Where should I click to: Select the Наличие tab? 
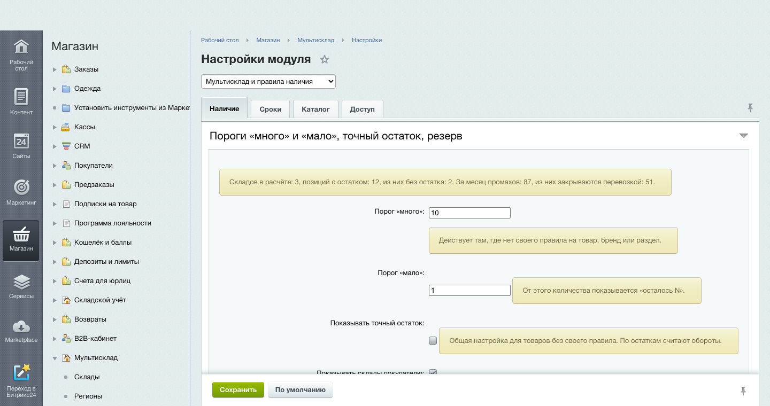(x=225, y=108)
